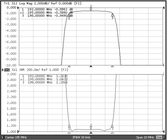Viewport: 167px width, 140px height.
Task: Click the exclamation warning indicator in status bar
Action: point(164,137)
